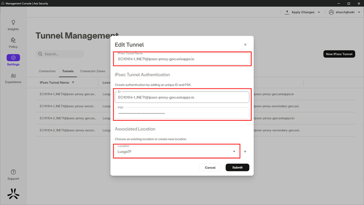Click the IPsec Tunnel Name column header

[x=54, y=82]
